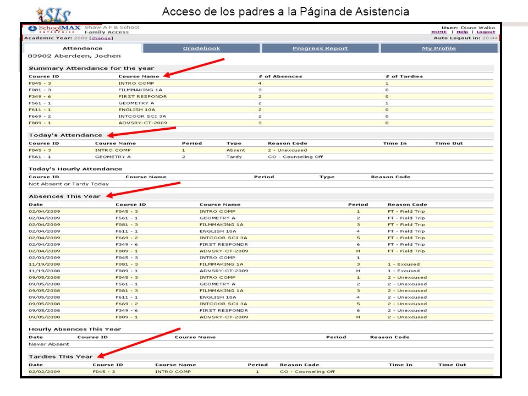The height and width of the screenshot is (396, 528).
Task: Click 1 - Excused for ADVSRY-CT-2009 on 11/19/2008
Action: [403, 271]
